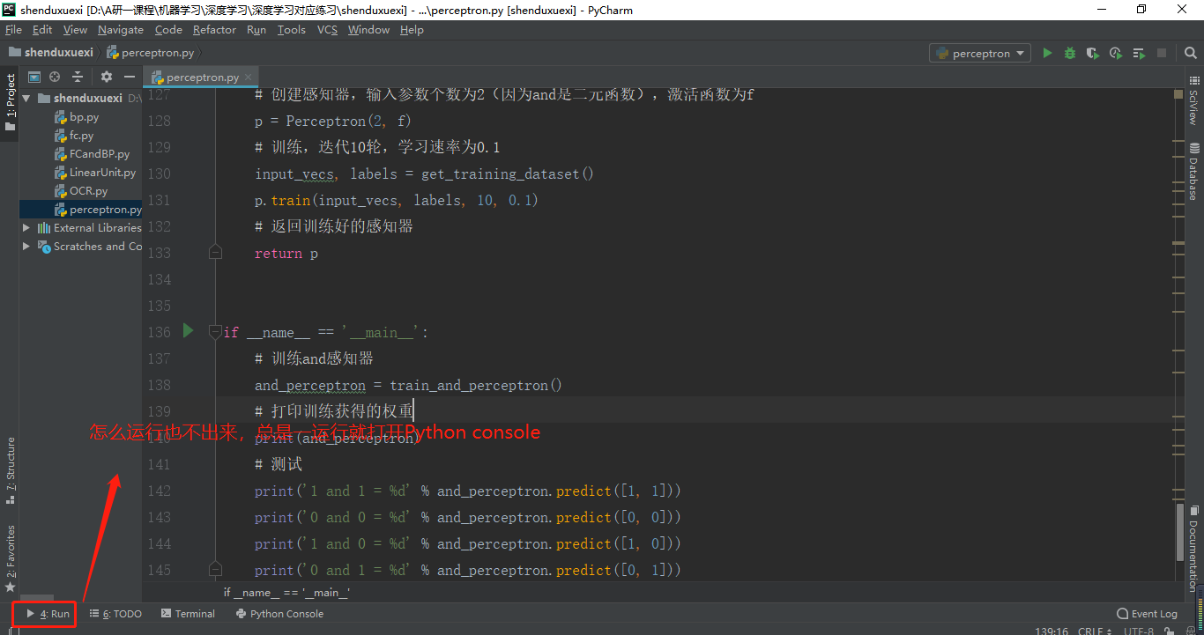Screen dimensions: 1204x635
Task: Start debugging with the Debug icon
Action: (x=1069, y=52)
